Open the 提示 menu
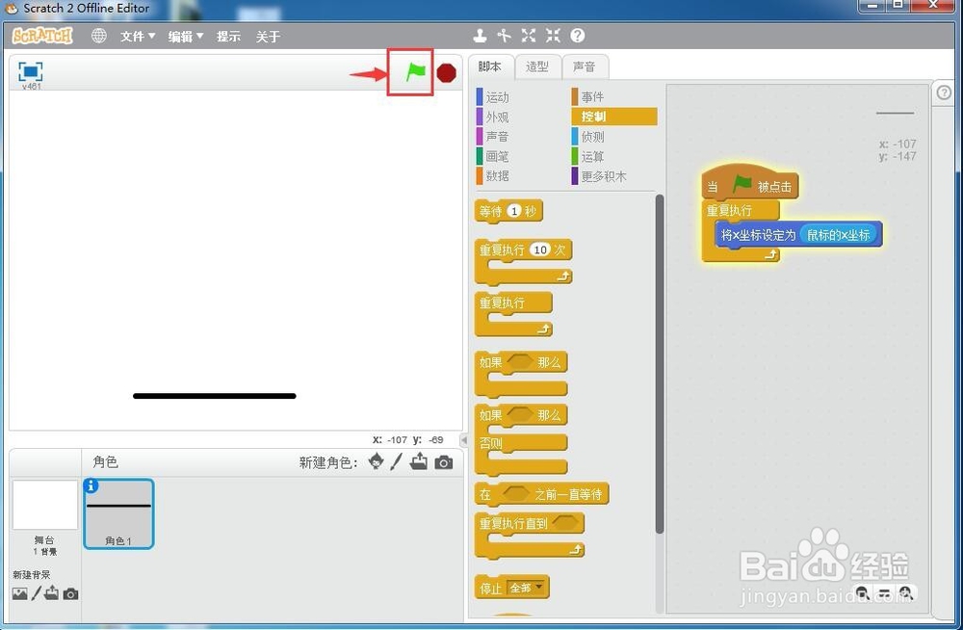This screenshot has height=630, width=963. click(228, 37)
